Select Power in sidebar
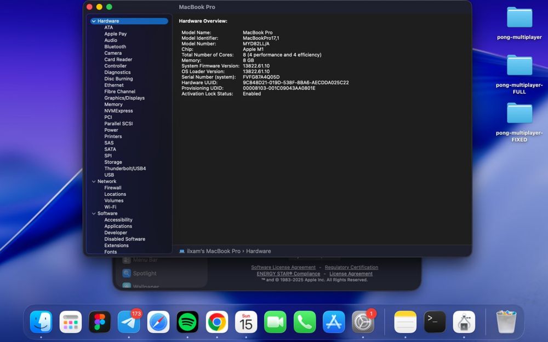The image size is (548, 342). (x=111, y=130)
